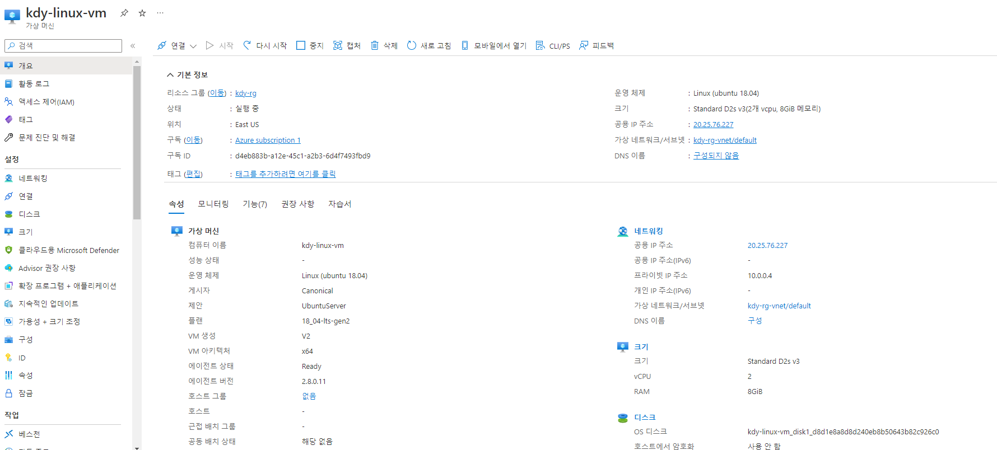Click the 캡처 capture toolbar button
Viewport: 997px width, 450px height.
click(x=347, y=46)
